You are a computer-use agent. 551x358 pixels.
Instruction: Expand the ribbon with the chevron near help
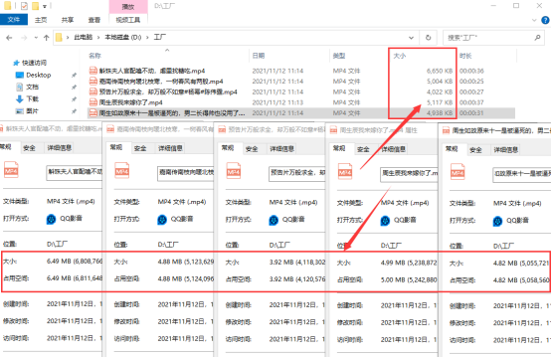pos(534,20)
